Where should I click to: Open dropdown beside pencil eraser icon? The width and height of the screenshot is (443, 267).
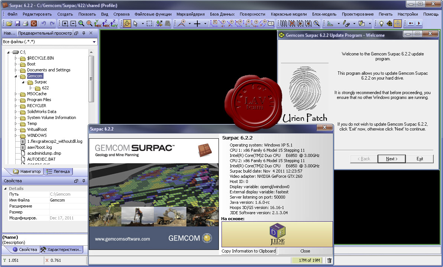354,24
